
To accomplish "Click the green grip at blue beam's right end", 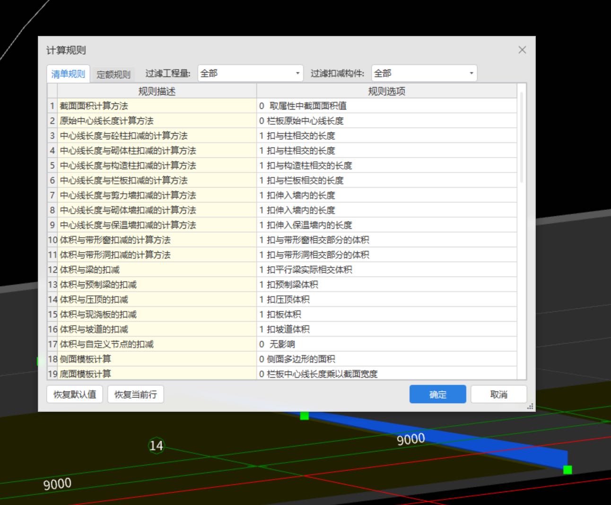I will click(567, 470).
